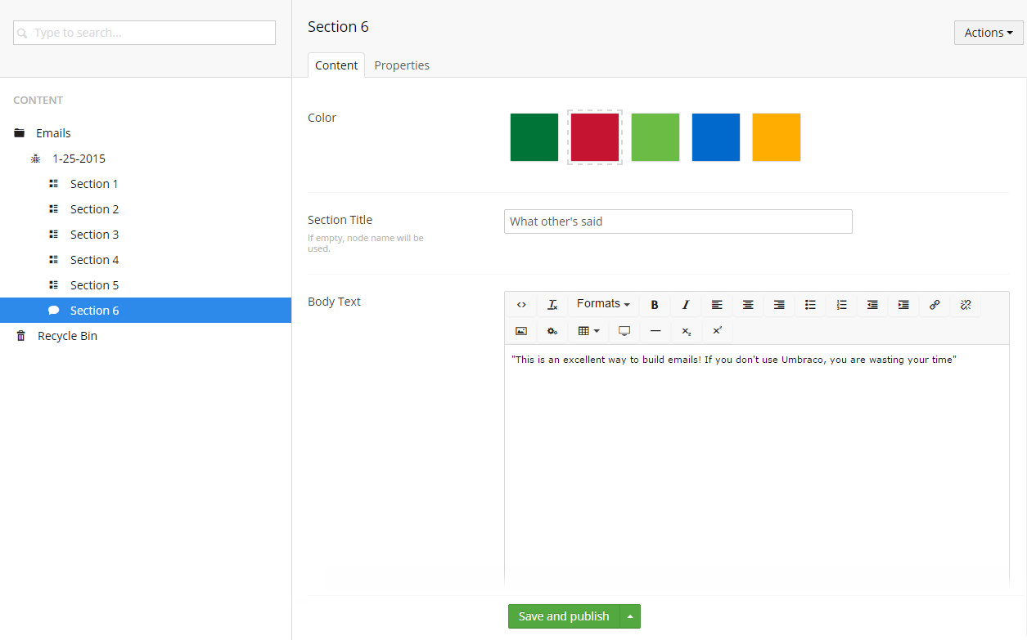
Task: Toggle italic formatting in Body Text
Action: pyautogui.click(x=686, y=305)
